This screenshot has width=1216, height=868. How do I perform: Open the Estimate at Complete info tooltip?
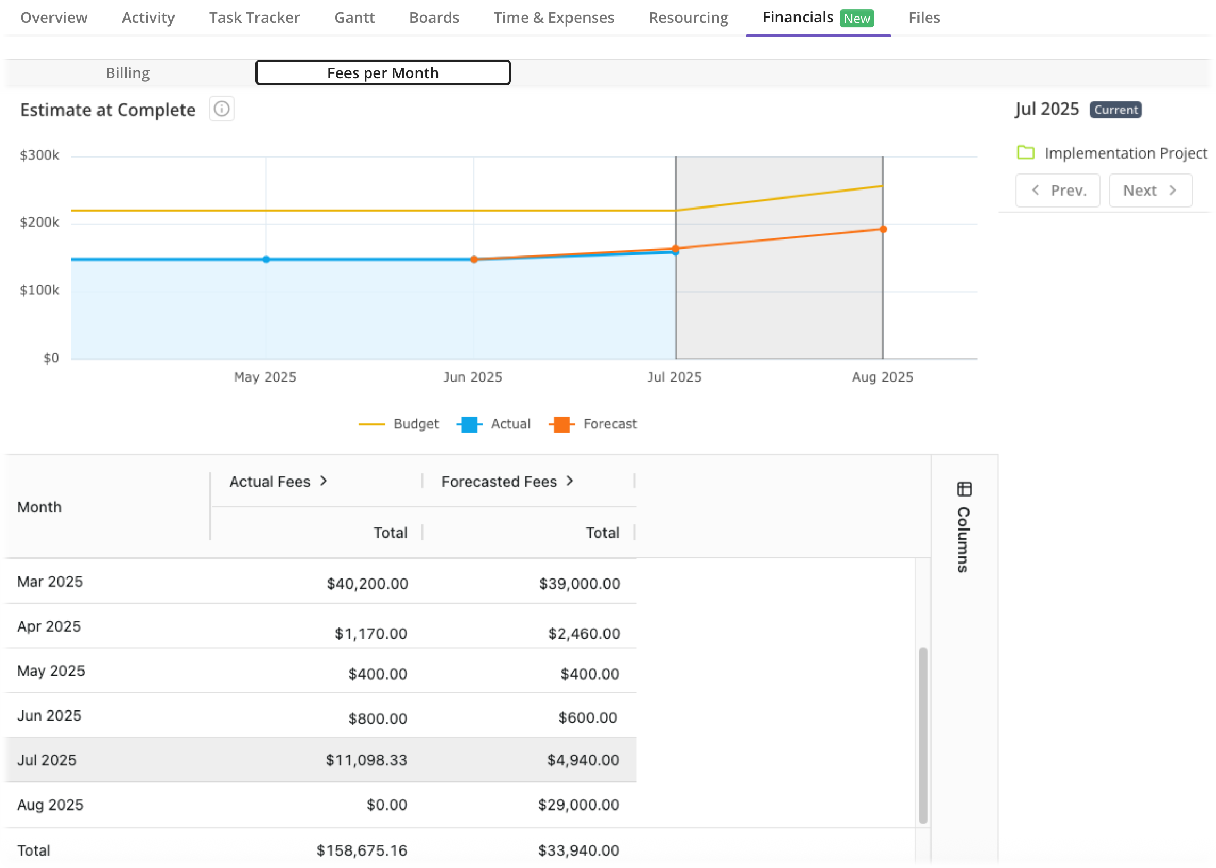[x=221, y=109]
